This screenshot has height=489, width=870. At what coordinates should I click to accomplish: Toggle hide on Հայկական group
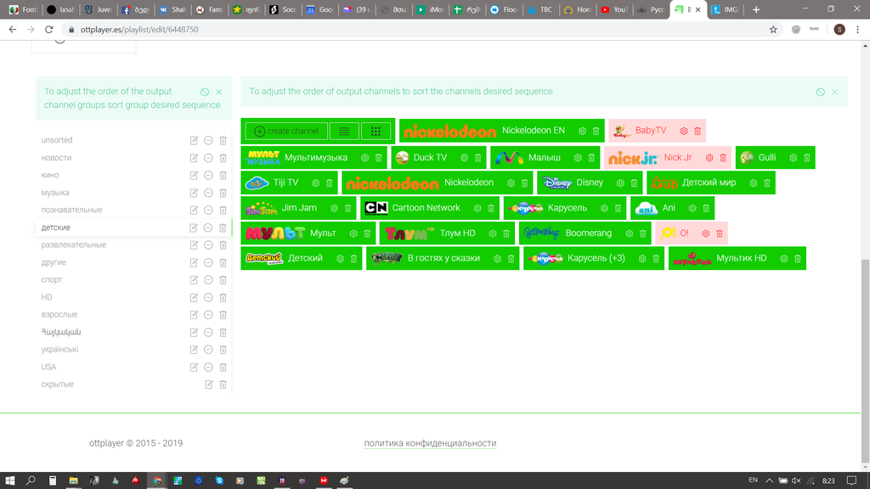(x=208, y=333)
